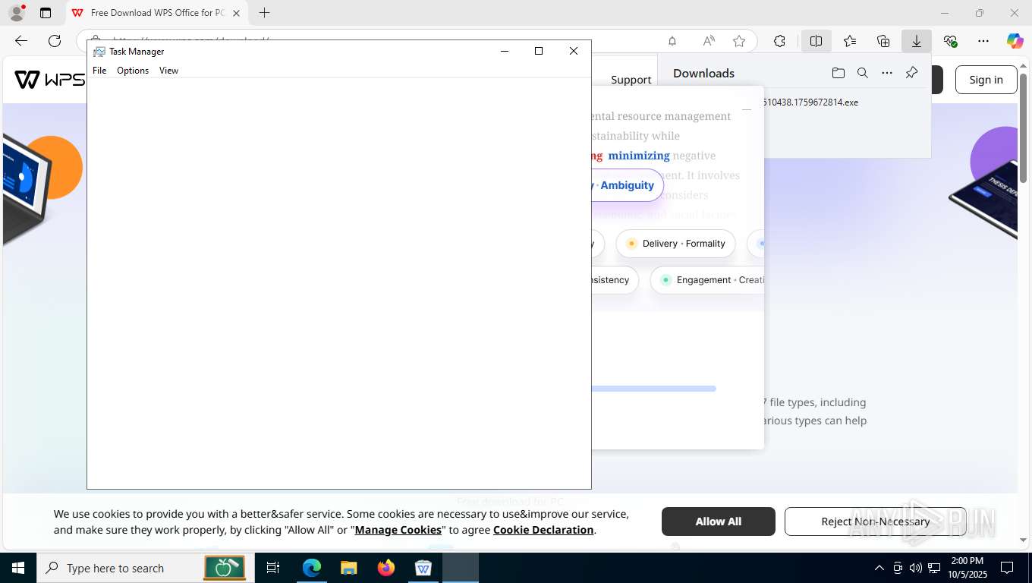The width and height of the screenshot is (1032, 583).
Task: Click the network icon in system tray
Action: tap(933, 568)
